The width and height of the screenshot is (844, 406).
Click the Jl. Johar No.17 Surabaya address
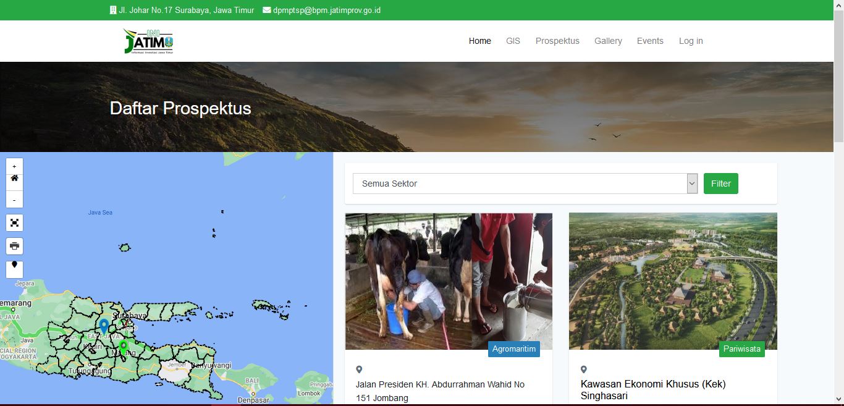point(187,10)
